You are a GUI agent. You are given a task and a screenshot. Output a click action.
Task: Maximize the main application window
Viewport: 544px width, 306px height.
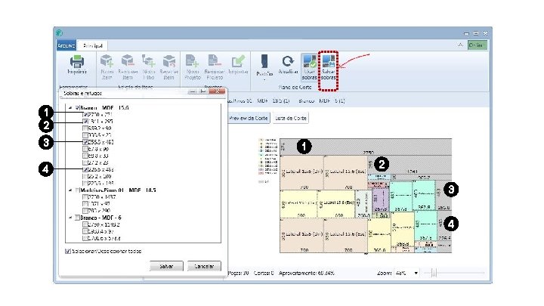pyautogui.click(x=476, y=33)
